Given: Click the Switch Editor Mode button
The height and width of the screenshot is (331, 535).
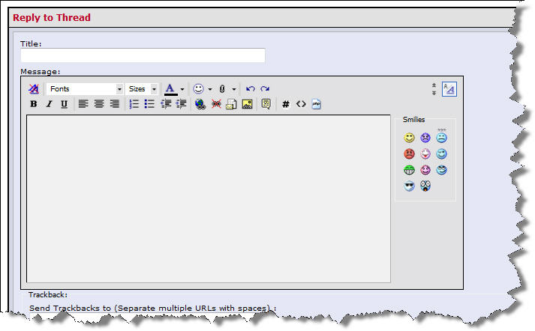Looking at the screenshot, I should 449,89.
